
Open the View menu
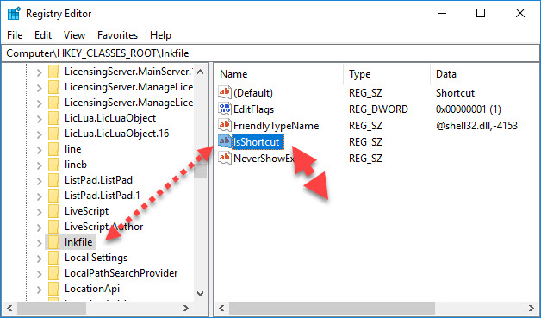pyautogui.click(x=74, y=35)
